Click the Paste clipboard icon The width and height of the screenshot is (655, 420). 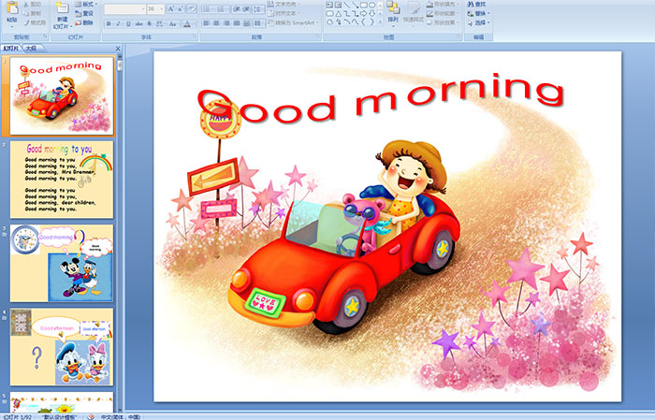(12, 7)
